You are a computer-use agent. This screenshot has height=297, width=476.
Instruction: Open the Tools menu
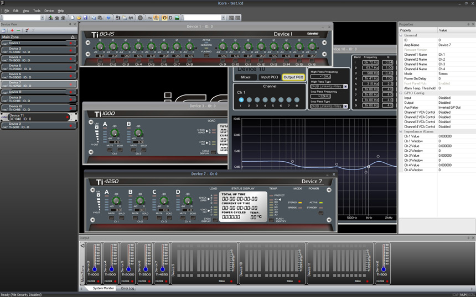[37, 10]
